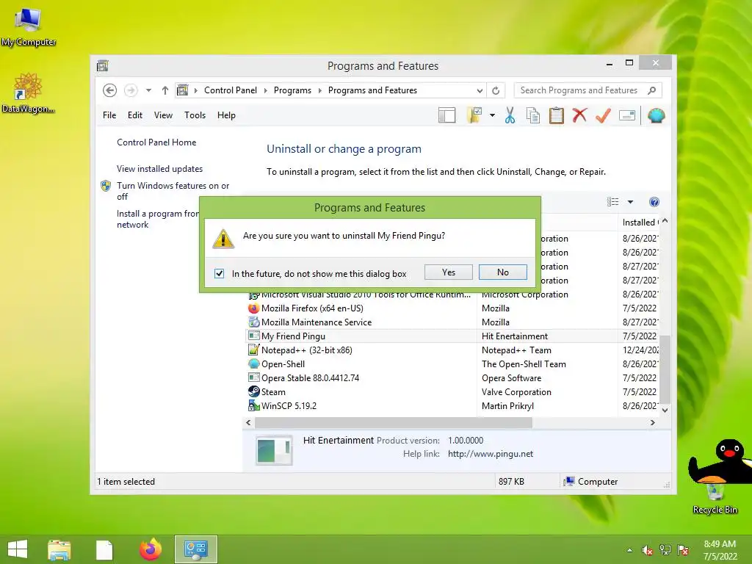Cancel uninstall by clicking No
The height and width of the screenshot is (564, 752).
502,272
